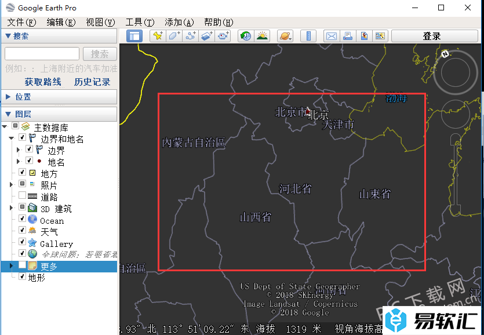Expand the 更多 tree node
This screenshot has height=335, width=484.
12,265
